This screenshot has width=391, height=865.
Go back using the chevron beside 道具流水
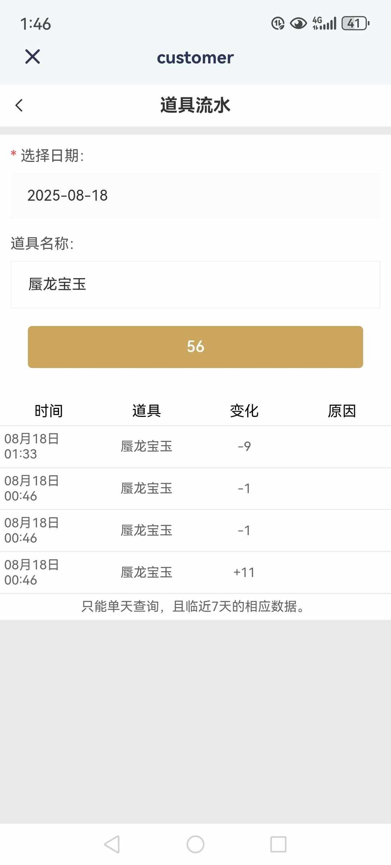19,105
